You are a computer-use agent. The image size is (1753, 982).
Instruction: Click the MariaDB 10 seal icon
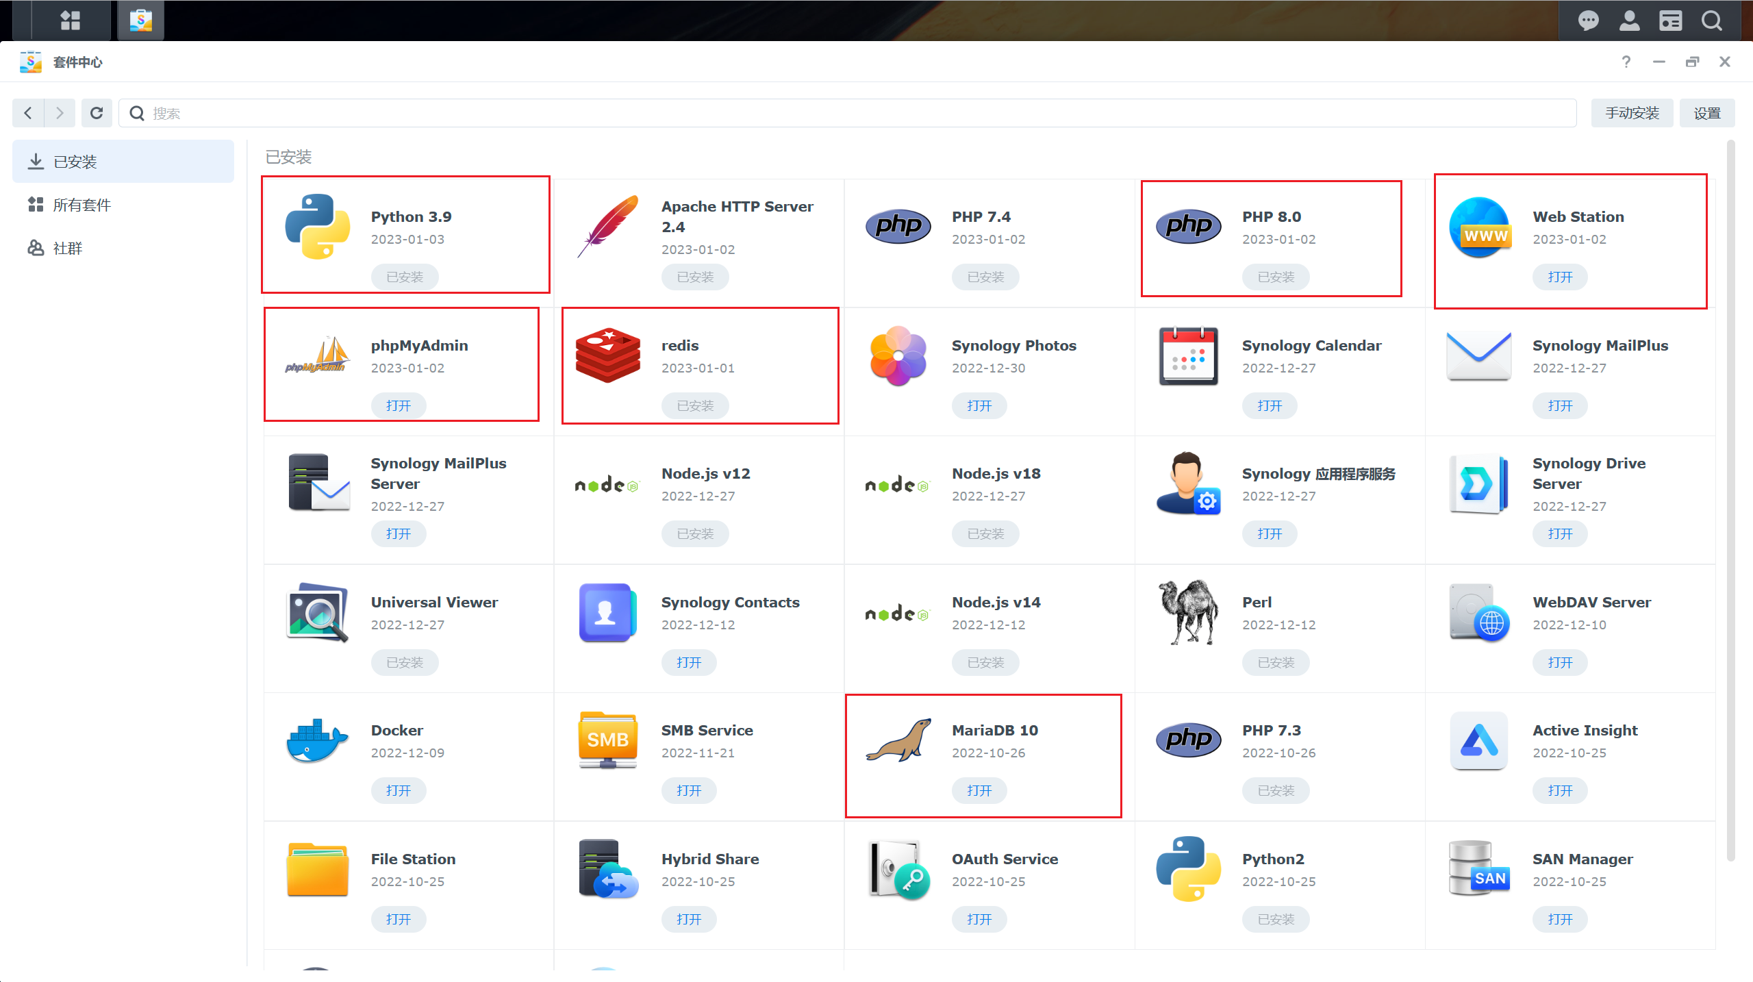[898, 740]
